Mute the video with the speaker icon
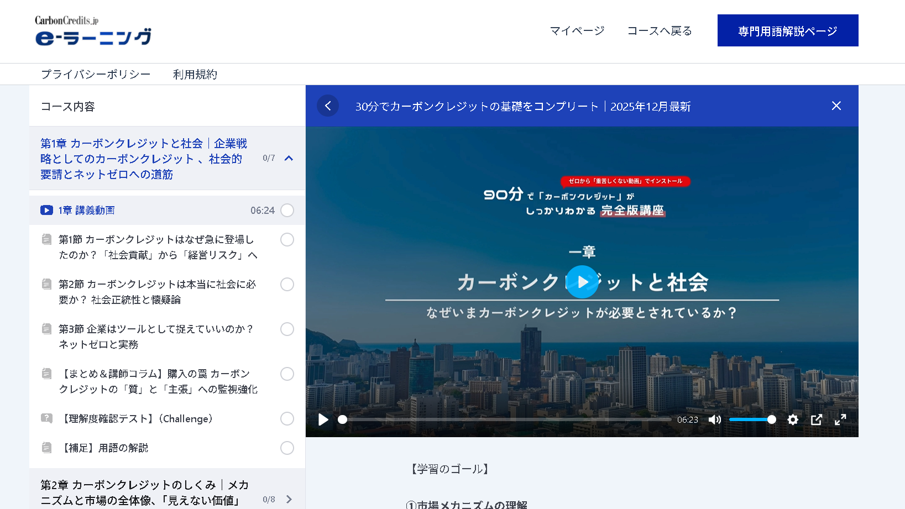This screenshot has height=509, width=905. (715, 419)
